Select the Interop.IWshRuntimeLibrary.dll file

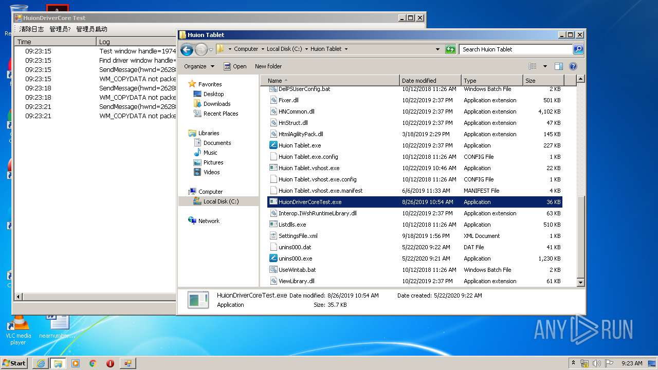click(317, 213)
